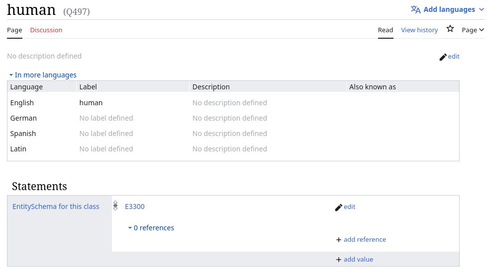489x276 pixels.
Task: Collapse the In more languages section
Action: (43, 75)
